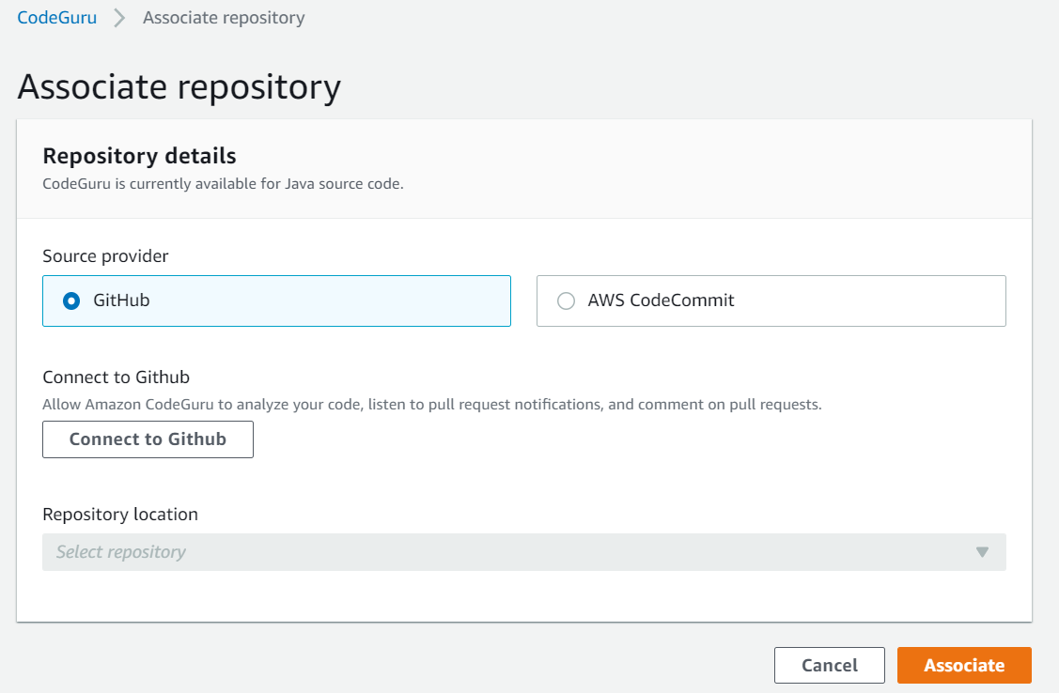Select GitHub as source provider

click(x=276, y=300)
